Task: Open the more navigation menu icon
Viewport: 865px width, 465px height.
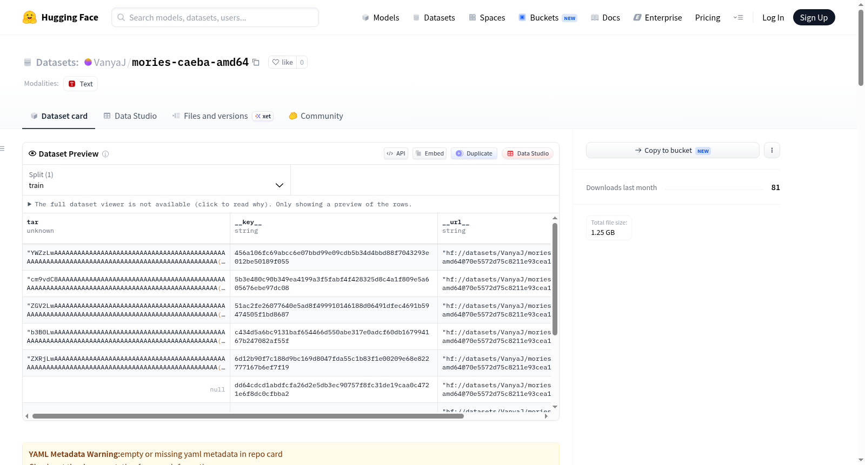Action: point(738,17)
